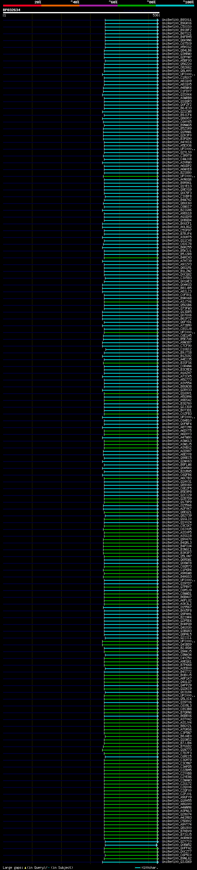This screenshot has height=870, width=197.
Task: Select hit UniRef100_C6T5X9
Action: tap(176, 44)
